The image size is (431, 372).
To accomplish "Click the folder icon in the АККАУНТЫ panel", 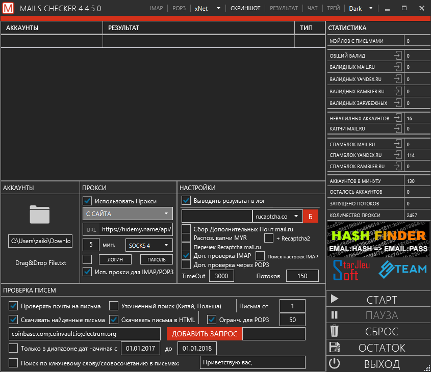I will pyautogui.click(x=40, y=215).
